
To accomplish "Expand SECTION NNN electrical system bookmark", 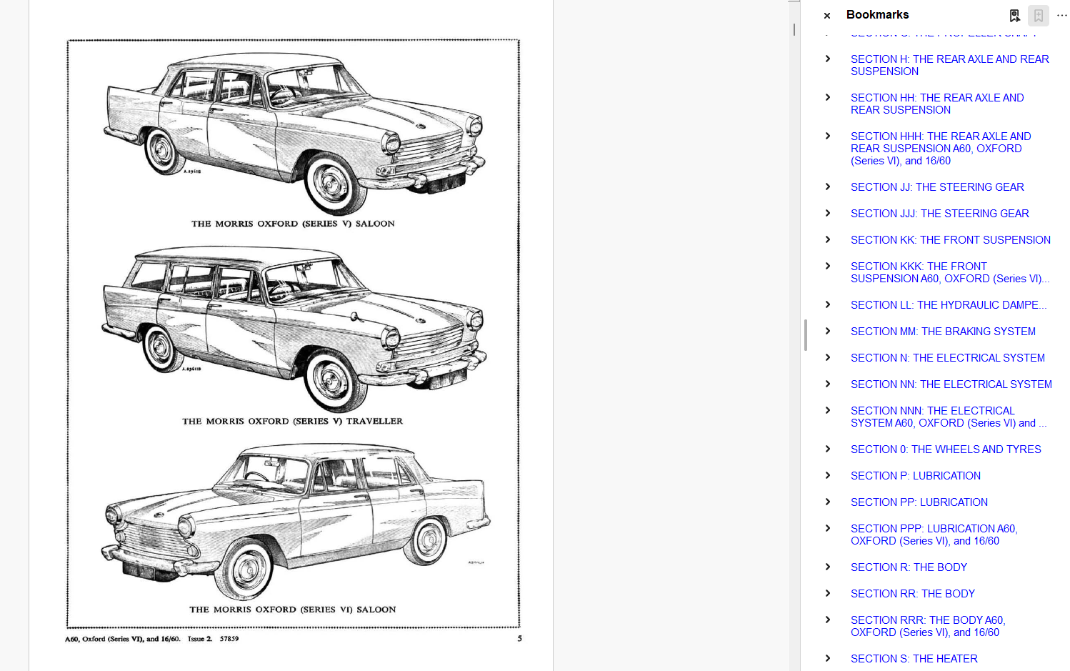I will (x=828, y=410).
